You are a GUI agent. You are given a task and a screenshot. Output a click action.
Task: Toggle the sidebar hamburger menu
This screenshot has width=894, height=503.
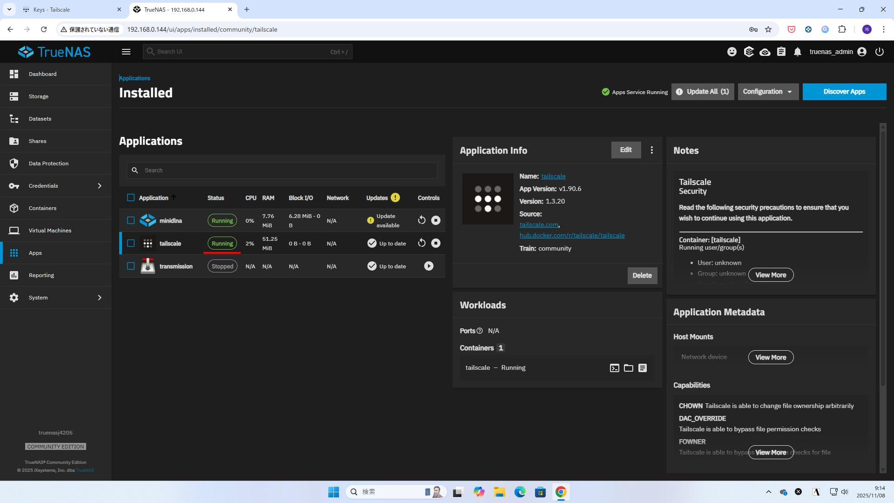coord(126,52)
